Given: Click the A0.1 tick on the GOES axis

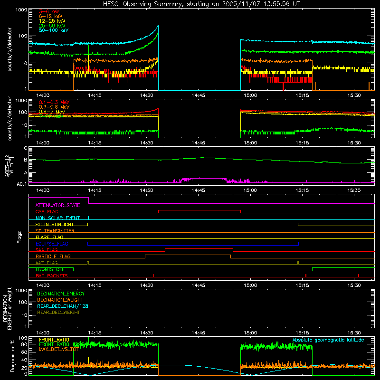Looking at the screenshot, I should (x=22, y=184).
